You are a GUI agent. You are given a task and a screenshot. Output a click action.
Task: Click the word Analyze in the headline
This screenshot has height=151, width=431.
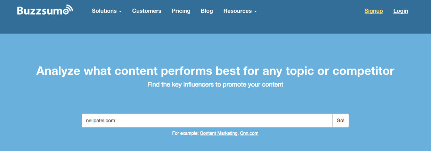[58, 71]
